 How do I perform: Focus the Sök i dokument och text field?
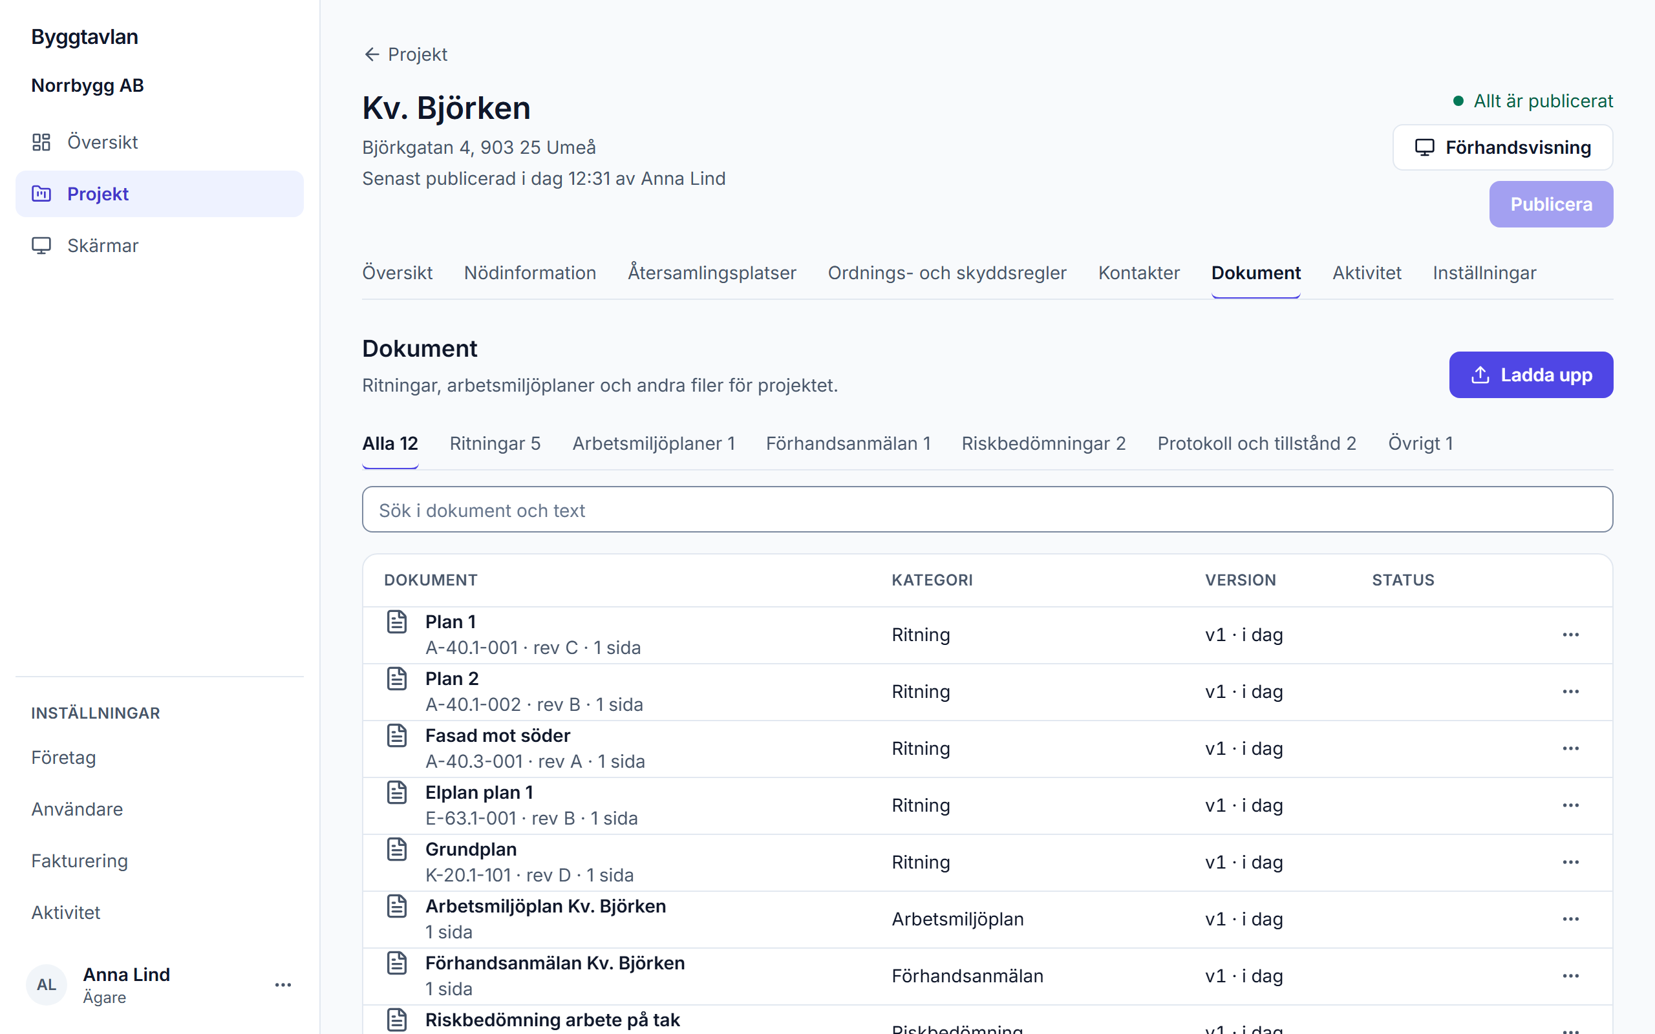pos(988,509)
